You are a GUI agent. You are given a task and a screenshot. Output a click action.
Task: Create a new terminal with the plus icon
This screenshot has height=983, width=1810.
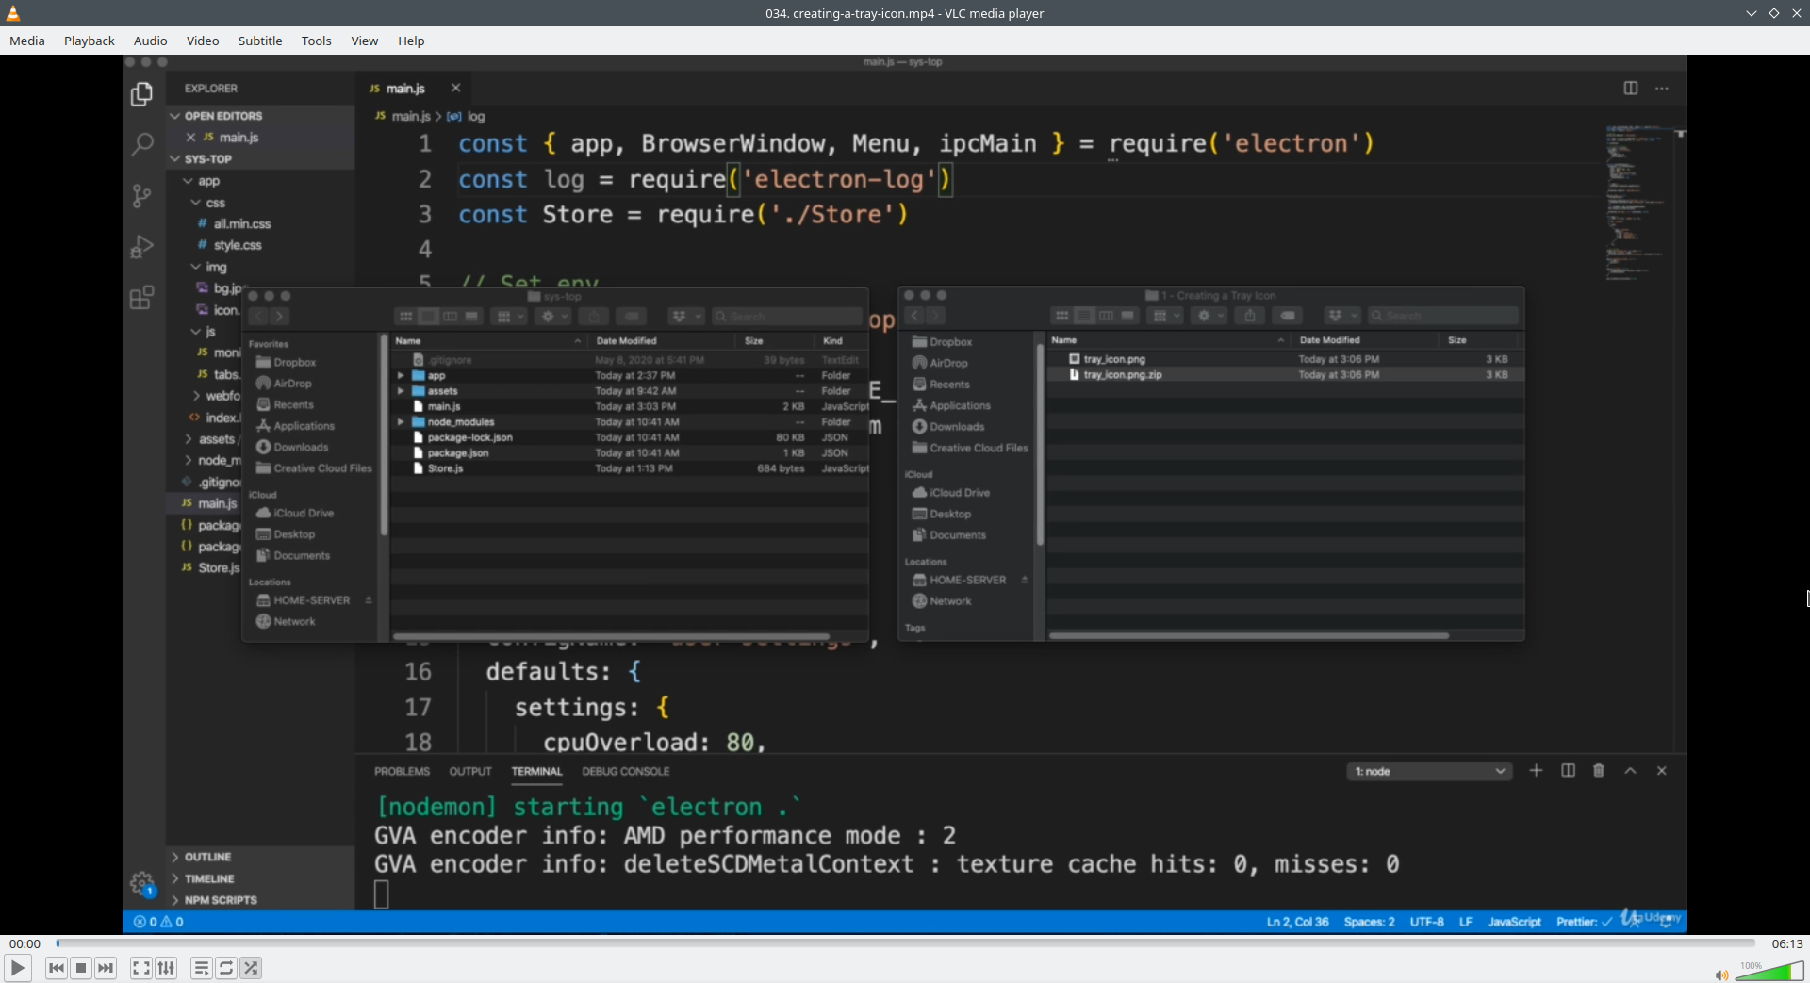tap(1537, 771)
